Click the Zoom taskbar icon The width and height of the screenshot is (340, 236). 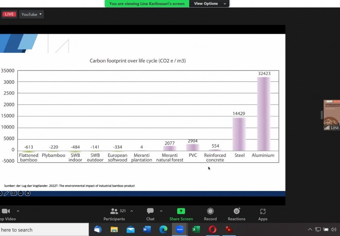click(179, 229)
